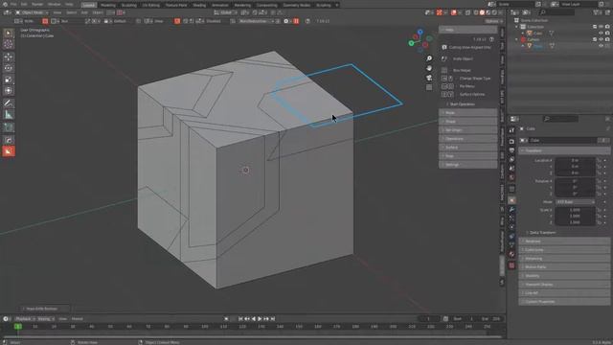The width and height of the screenshot is (613, 345).
Task: Open the Render menu
Action: [37, 4]
